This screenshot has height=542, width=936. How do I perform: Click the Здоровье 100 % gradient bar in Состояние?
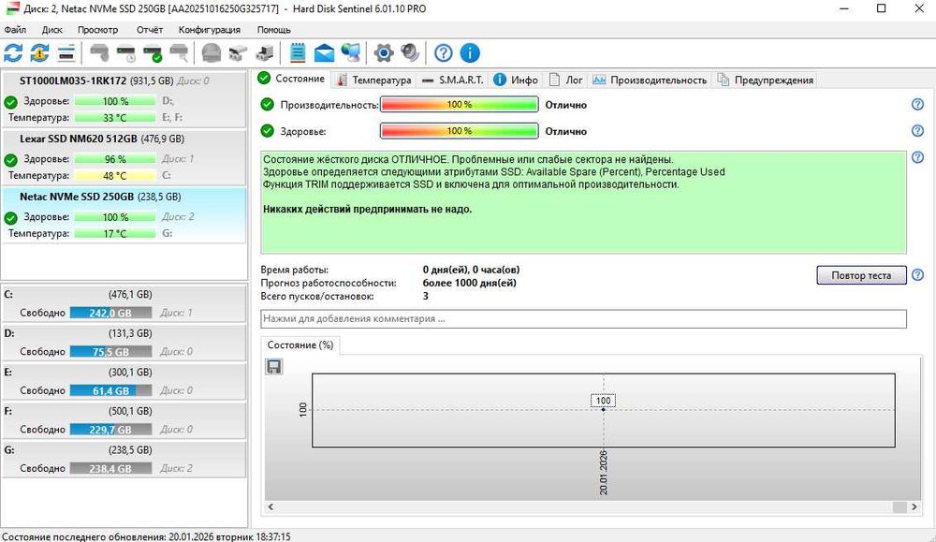pyautogui.click(x=459, y=131)
